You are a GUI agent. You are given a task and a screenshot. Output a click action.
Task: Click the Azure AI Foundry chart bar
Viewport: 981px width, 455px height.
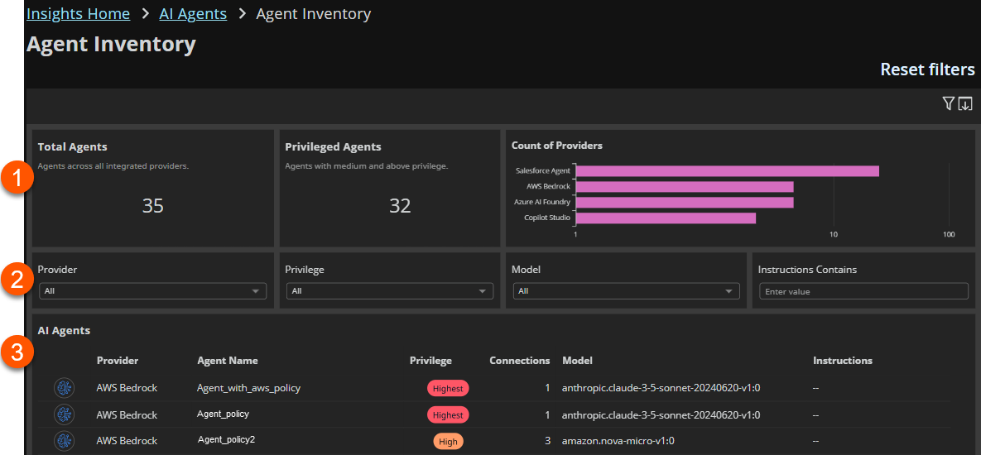(685, 203)
